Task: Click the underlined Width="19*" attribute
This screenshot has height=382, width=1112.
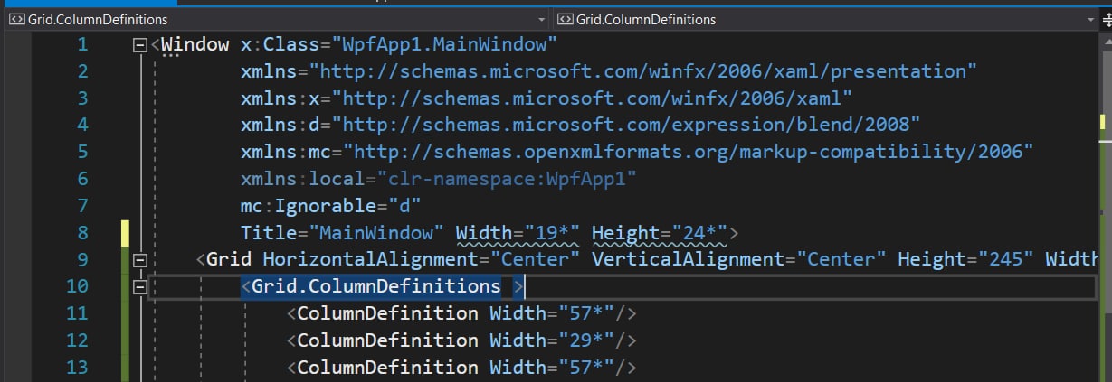Action: point(518,233)
